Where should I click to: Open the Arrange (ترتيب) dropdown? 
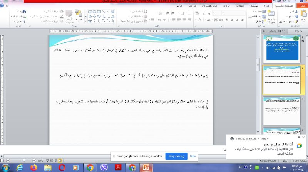click(x=79, y=15)
